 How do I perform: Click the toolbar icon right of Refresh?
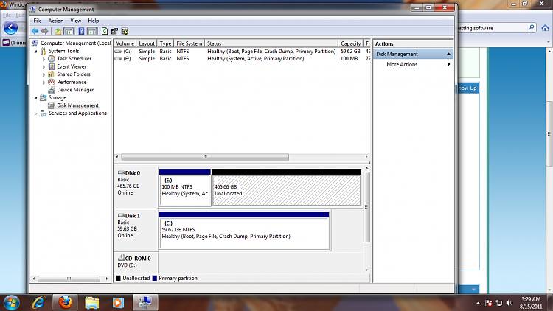[114, 32]
